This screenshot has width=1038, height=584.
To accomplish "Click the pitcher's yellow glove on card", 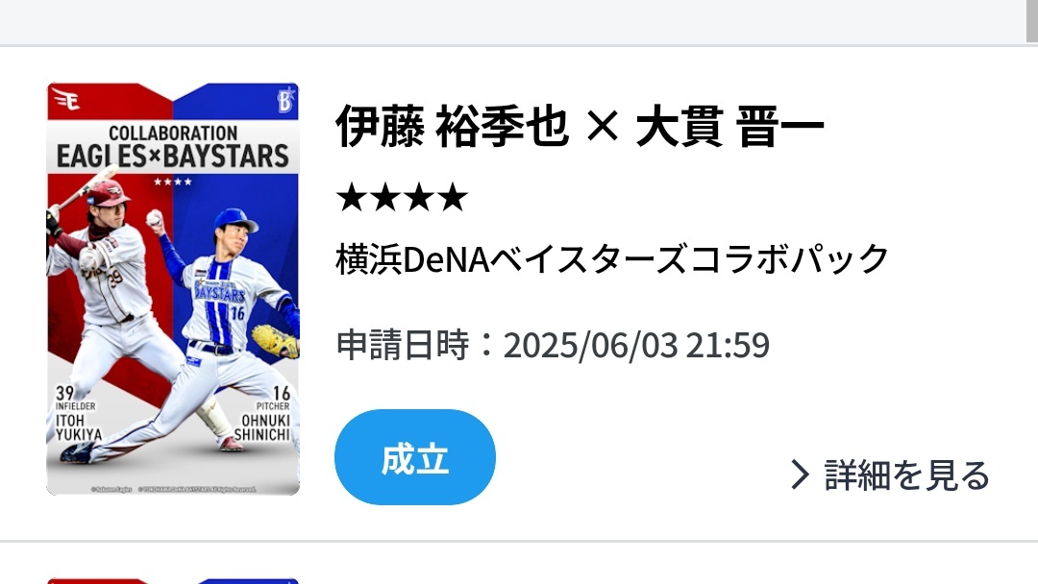I will tap(275, 341).
